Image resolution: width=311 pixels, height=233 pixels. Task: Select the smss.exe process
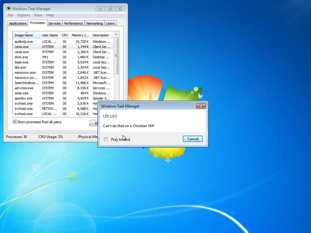click(x=63, y=93)
